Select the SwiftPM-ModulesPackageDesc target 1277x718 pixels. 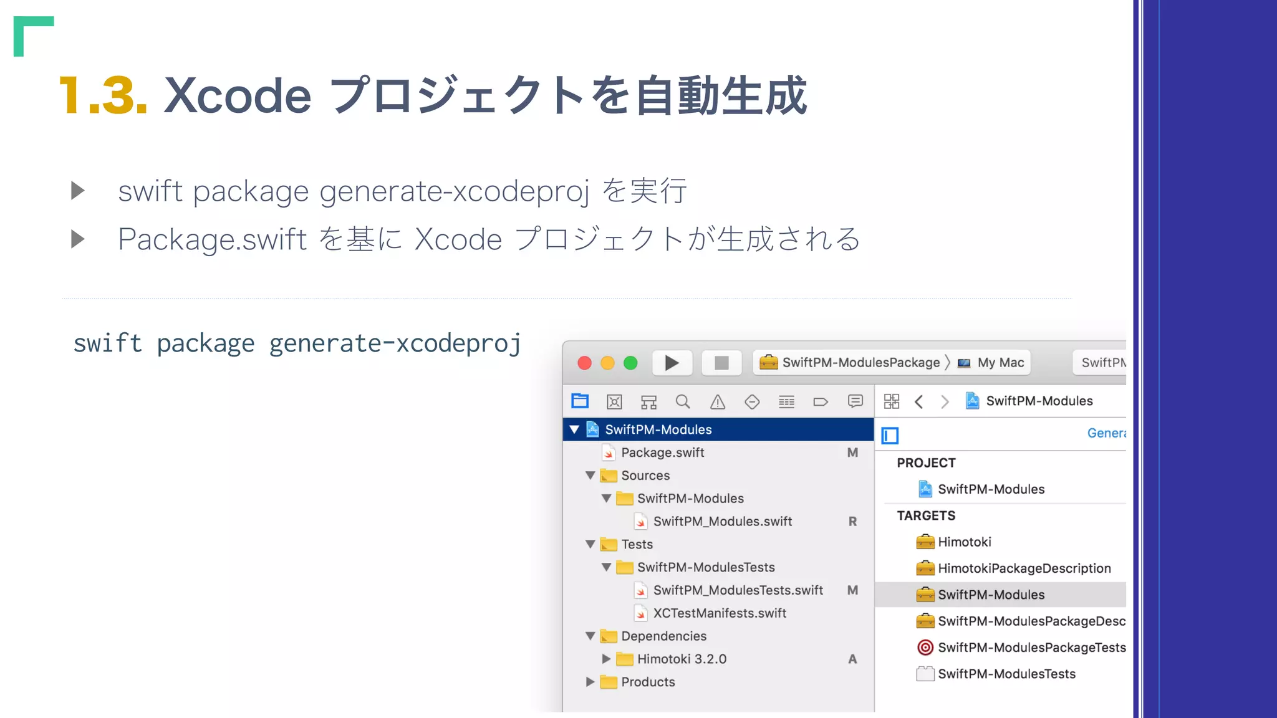1001,621
